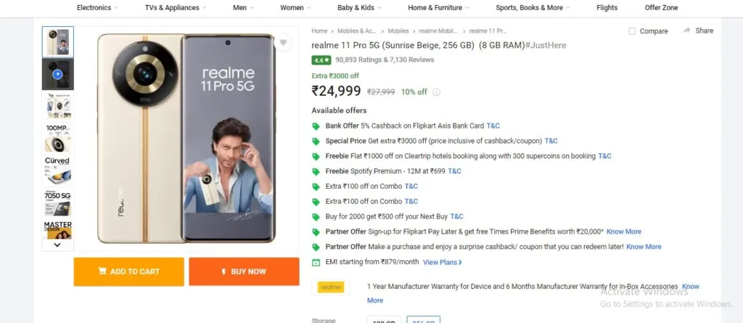Expand more thumbnails with down chevron
The image size is (743, 323).
(x=57, y=245)
